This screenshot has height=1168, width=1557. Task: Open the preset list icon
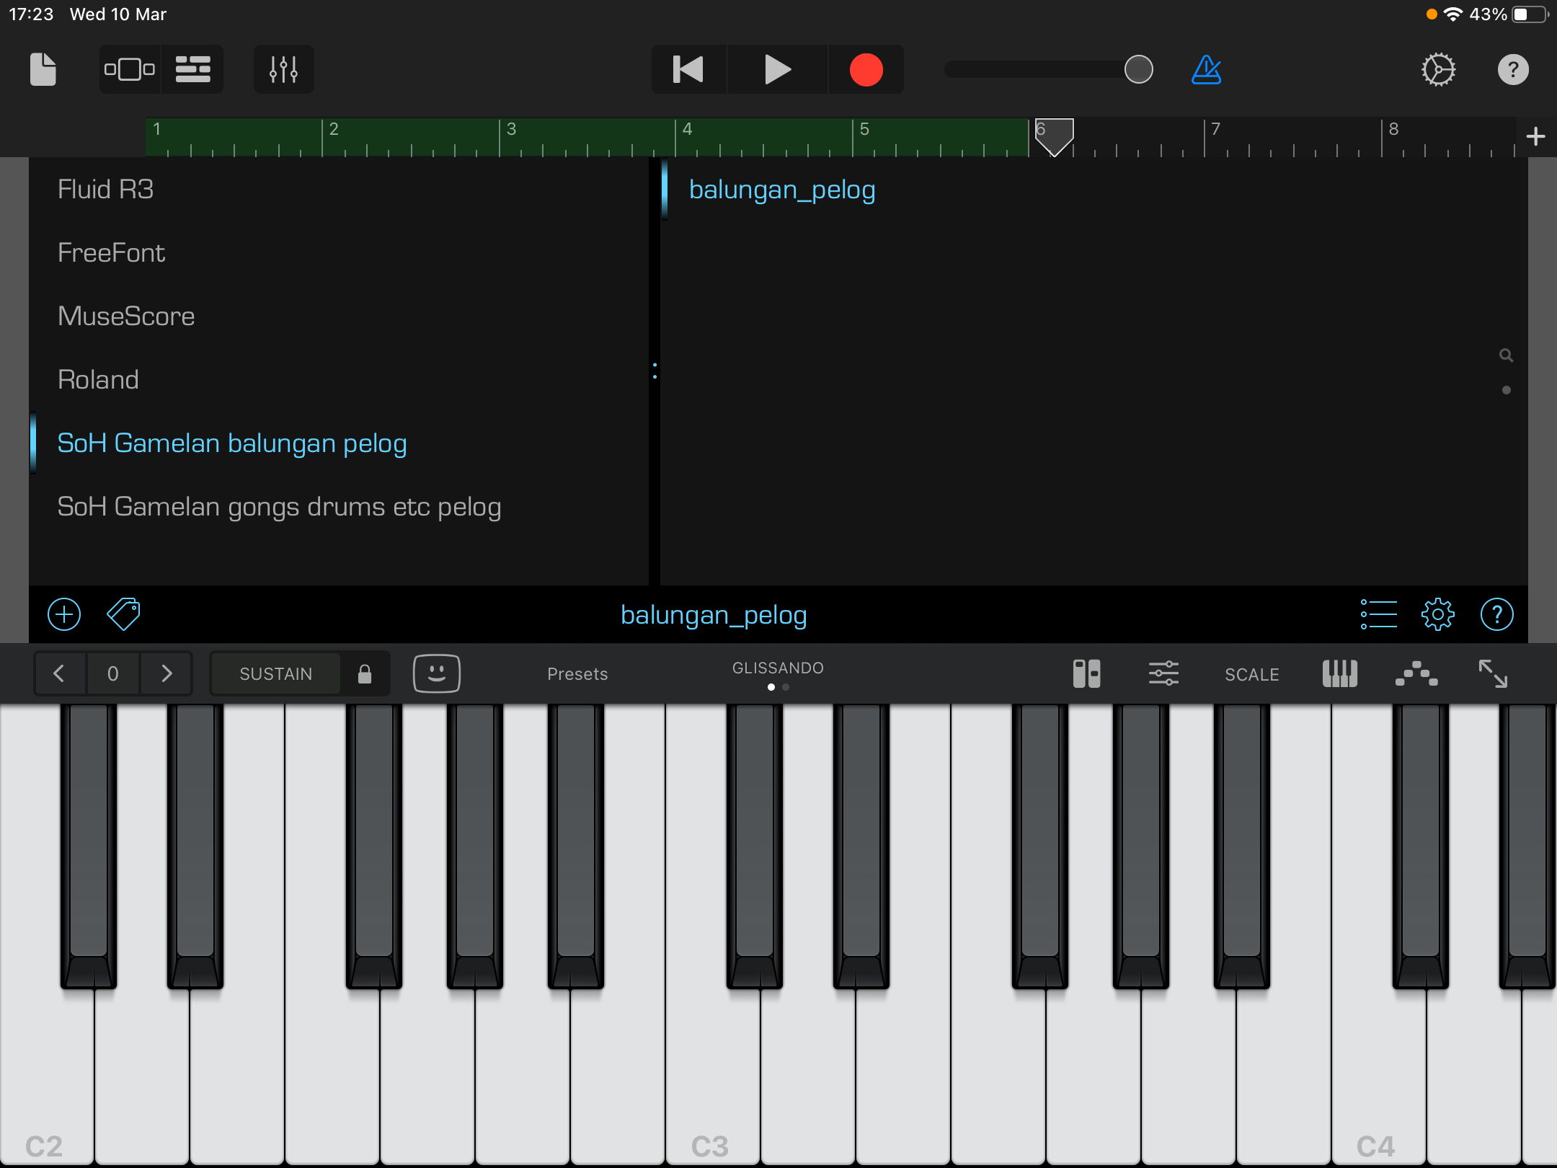coord(1378,614)
